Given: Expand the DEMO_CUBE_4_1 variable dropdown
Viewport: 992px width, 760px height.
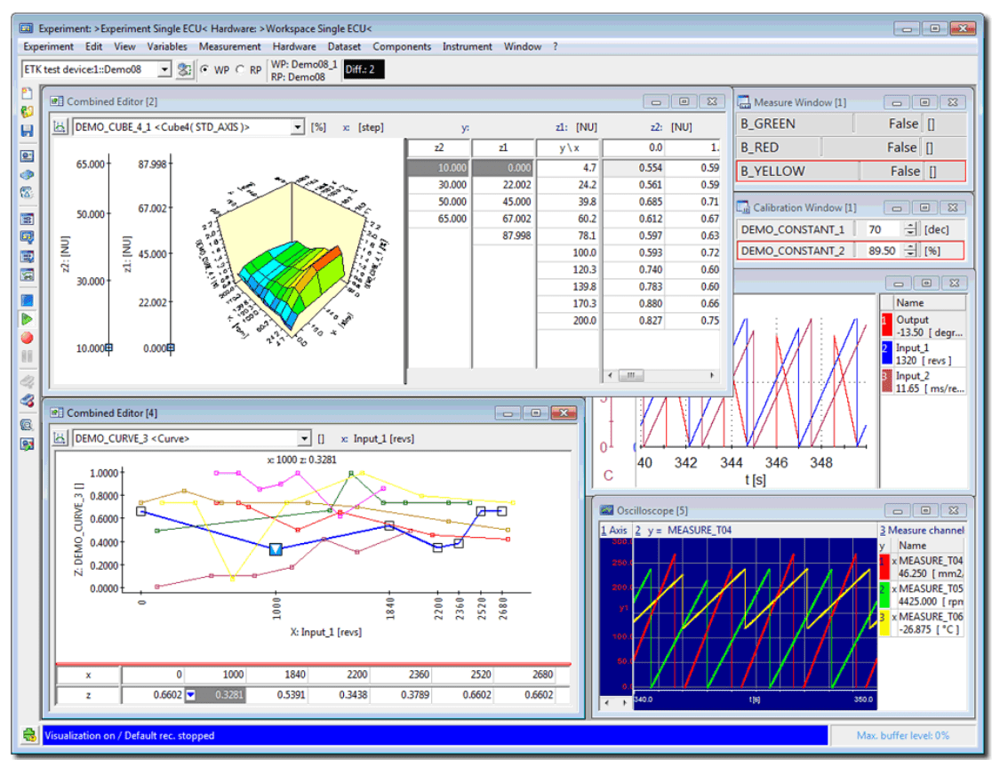Looking at the screenshot, I should (298, 127).
